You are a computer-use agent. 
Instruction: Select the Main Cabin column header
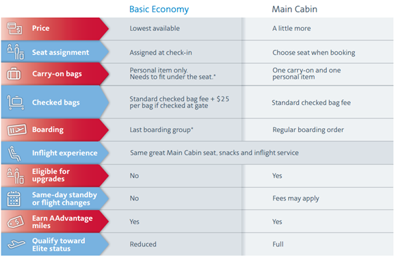tap(295, 9)
